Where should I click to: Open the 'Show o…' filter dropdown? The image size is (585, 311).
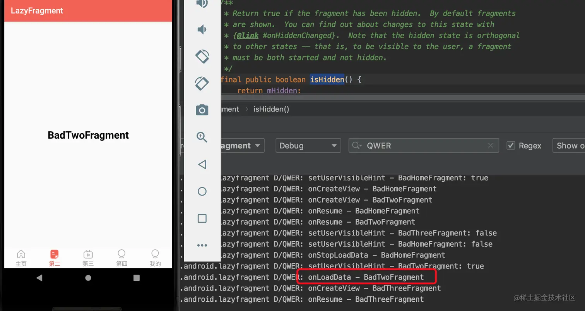(x=569, y=146)
